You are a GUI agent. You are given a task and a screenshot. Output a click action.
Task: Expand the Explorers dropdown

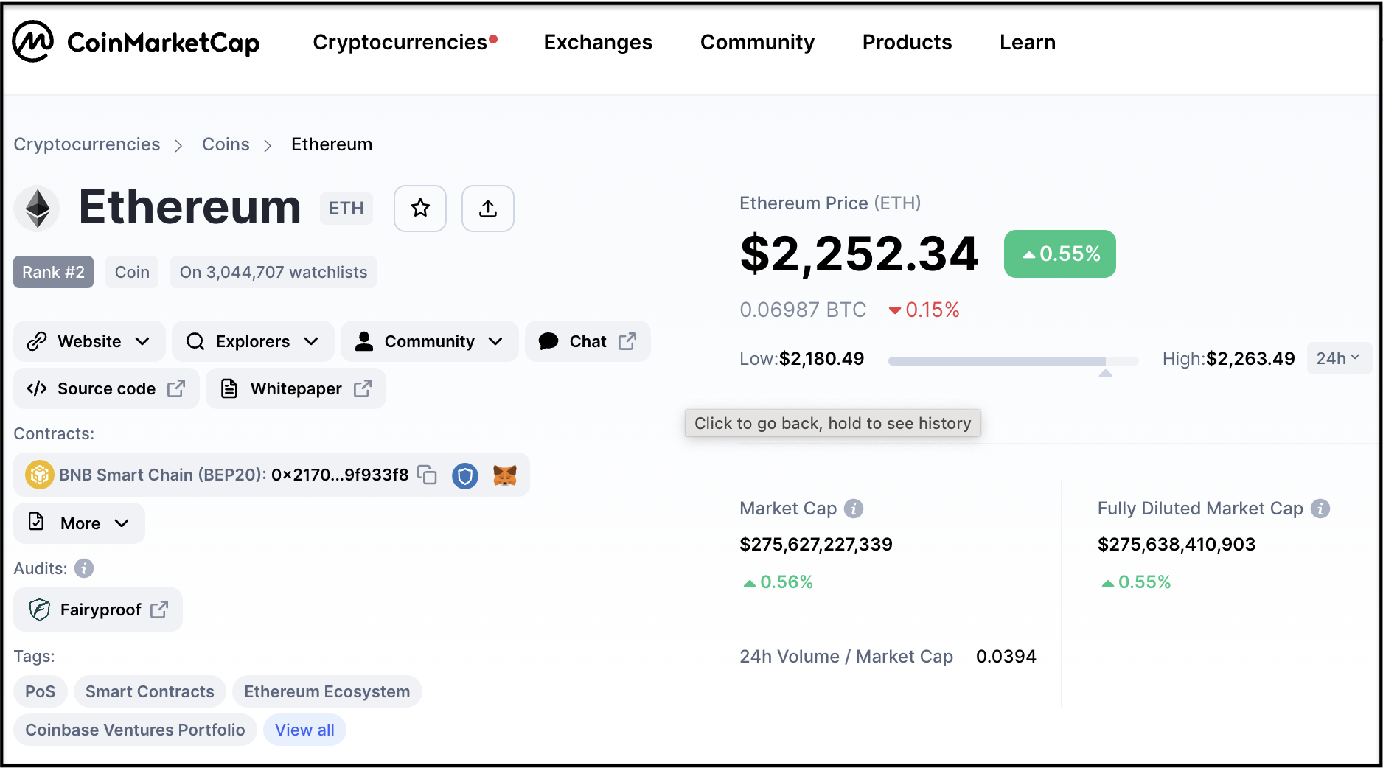(253, 341)
